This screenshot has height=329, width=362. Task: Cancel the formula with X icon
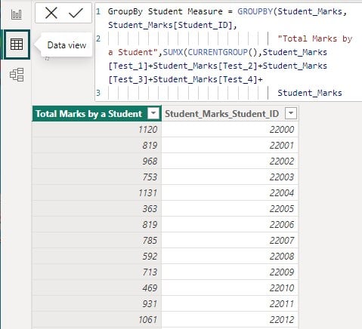tap(51, 13)
